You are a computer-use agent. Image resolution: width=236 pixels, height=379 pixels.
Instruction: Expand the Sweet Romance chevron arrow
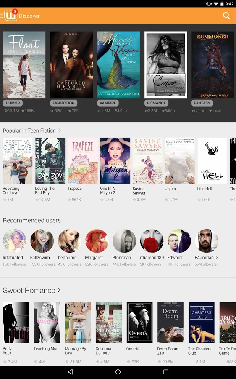[x=59, y=290]
